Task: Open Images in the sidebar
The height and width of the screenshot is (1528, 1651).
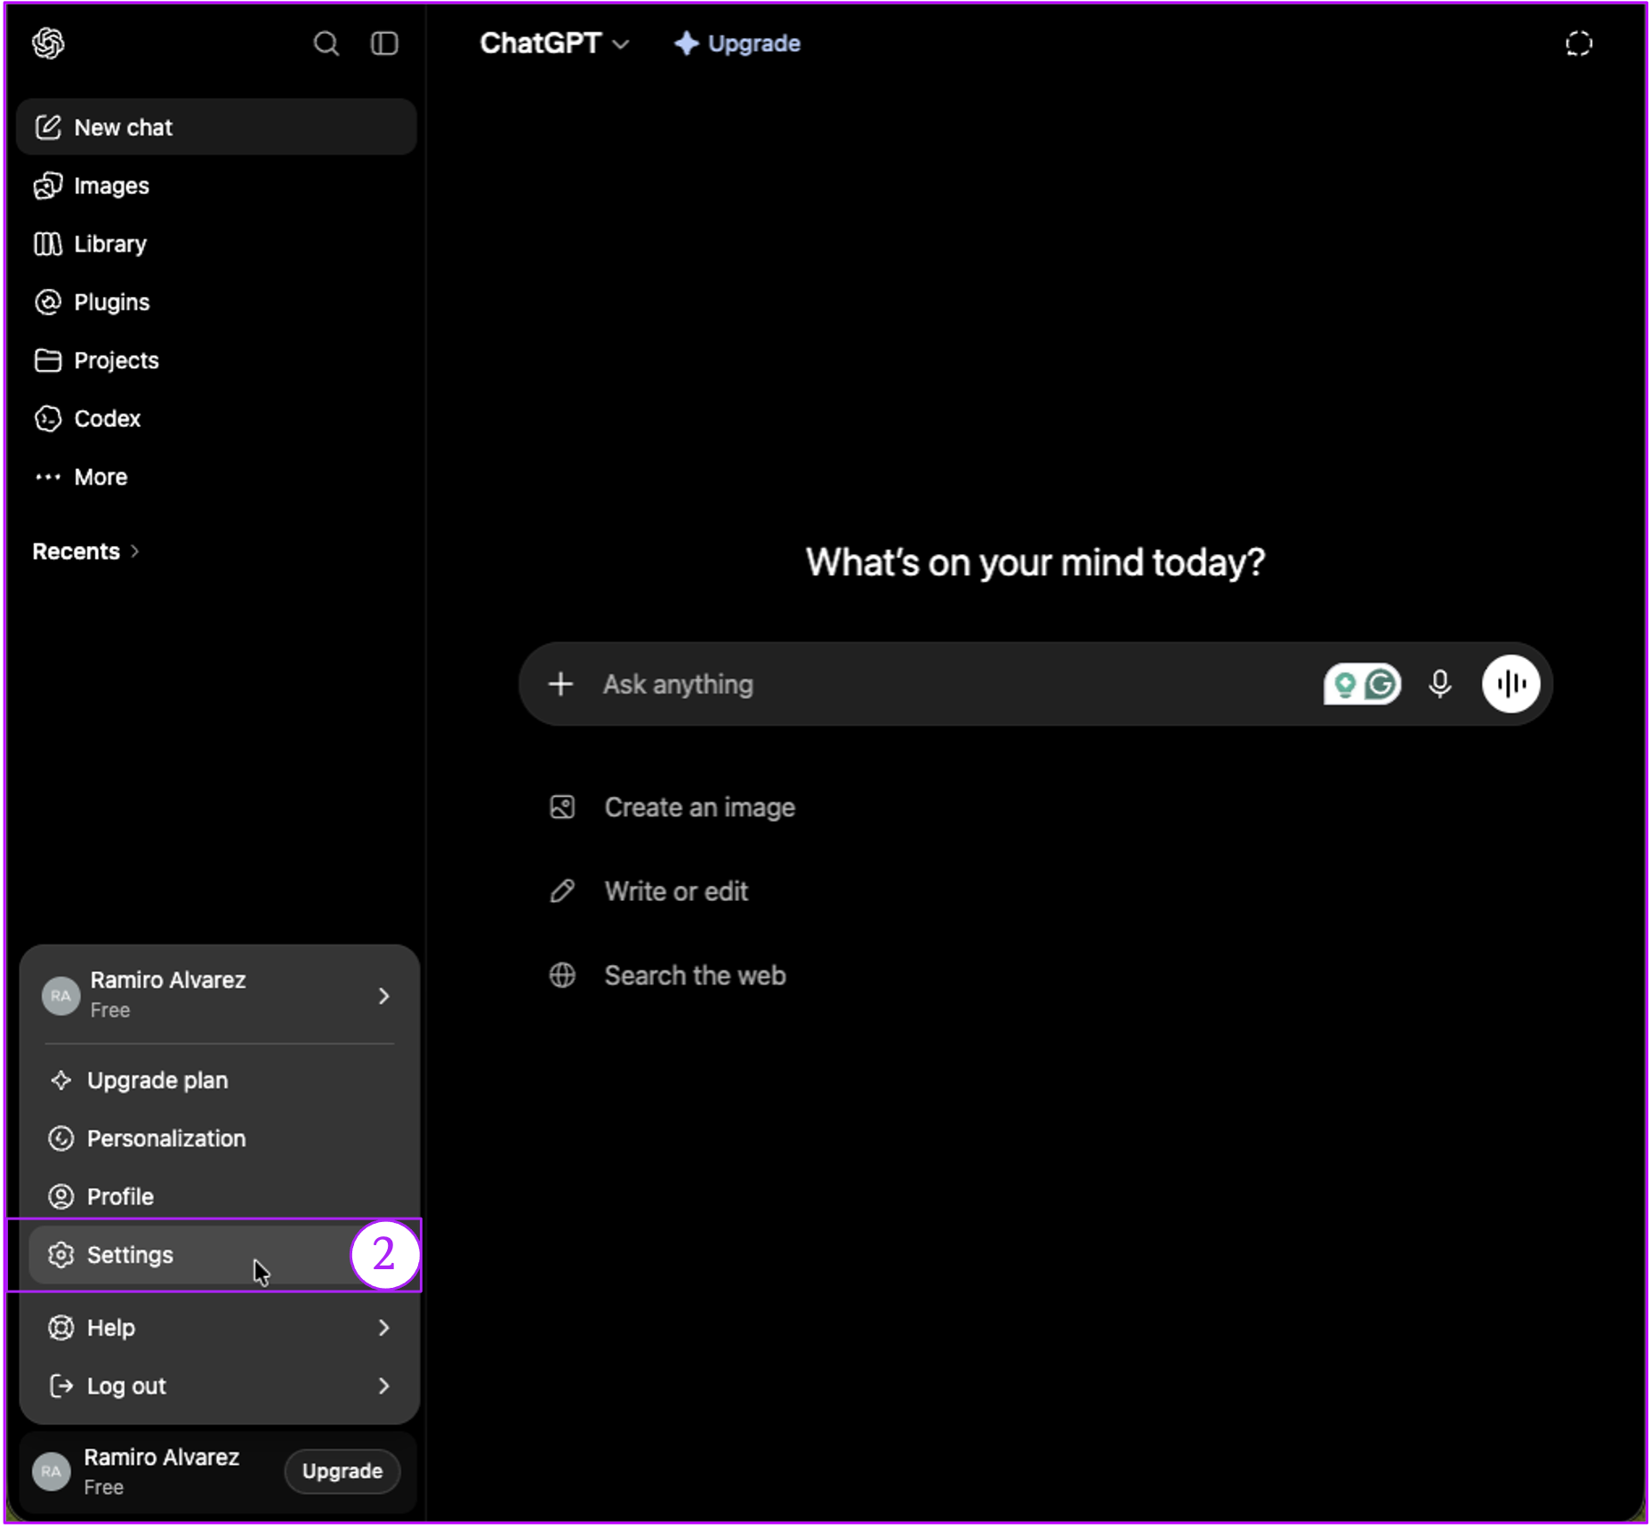Action: [216, 186]
